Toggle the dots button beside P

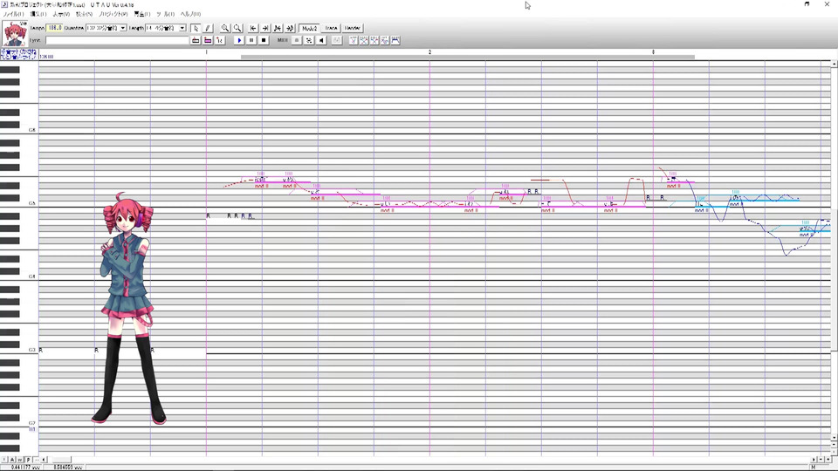coord(37,460)
